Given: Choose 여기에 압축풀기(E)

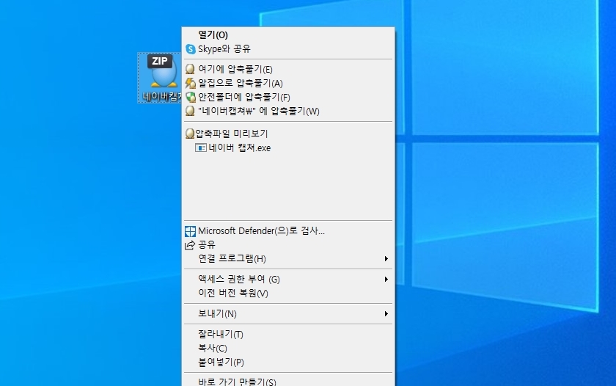Looking at the screenshot, I should (x=288, y=69).
